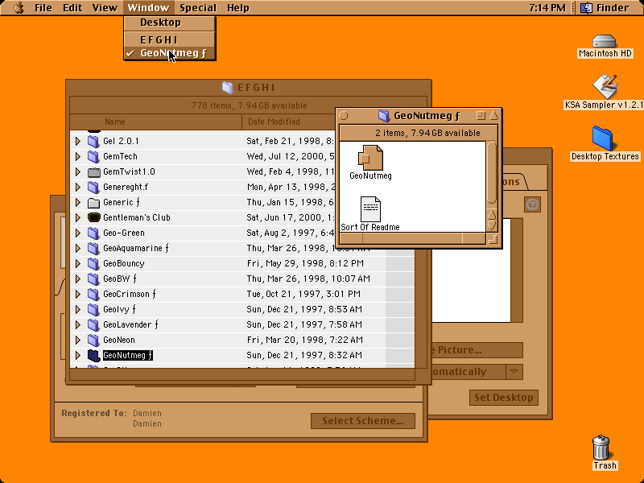Click the Select Scheme... button
The width and height of the screenshot is (644, 483).
tap(363, 421)
